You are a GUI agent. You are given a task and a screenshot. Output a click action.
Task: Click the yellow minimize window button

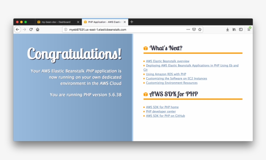click(21, 22)
